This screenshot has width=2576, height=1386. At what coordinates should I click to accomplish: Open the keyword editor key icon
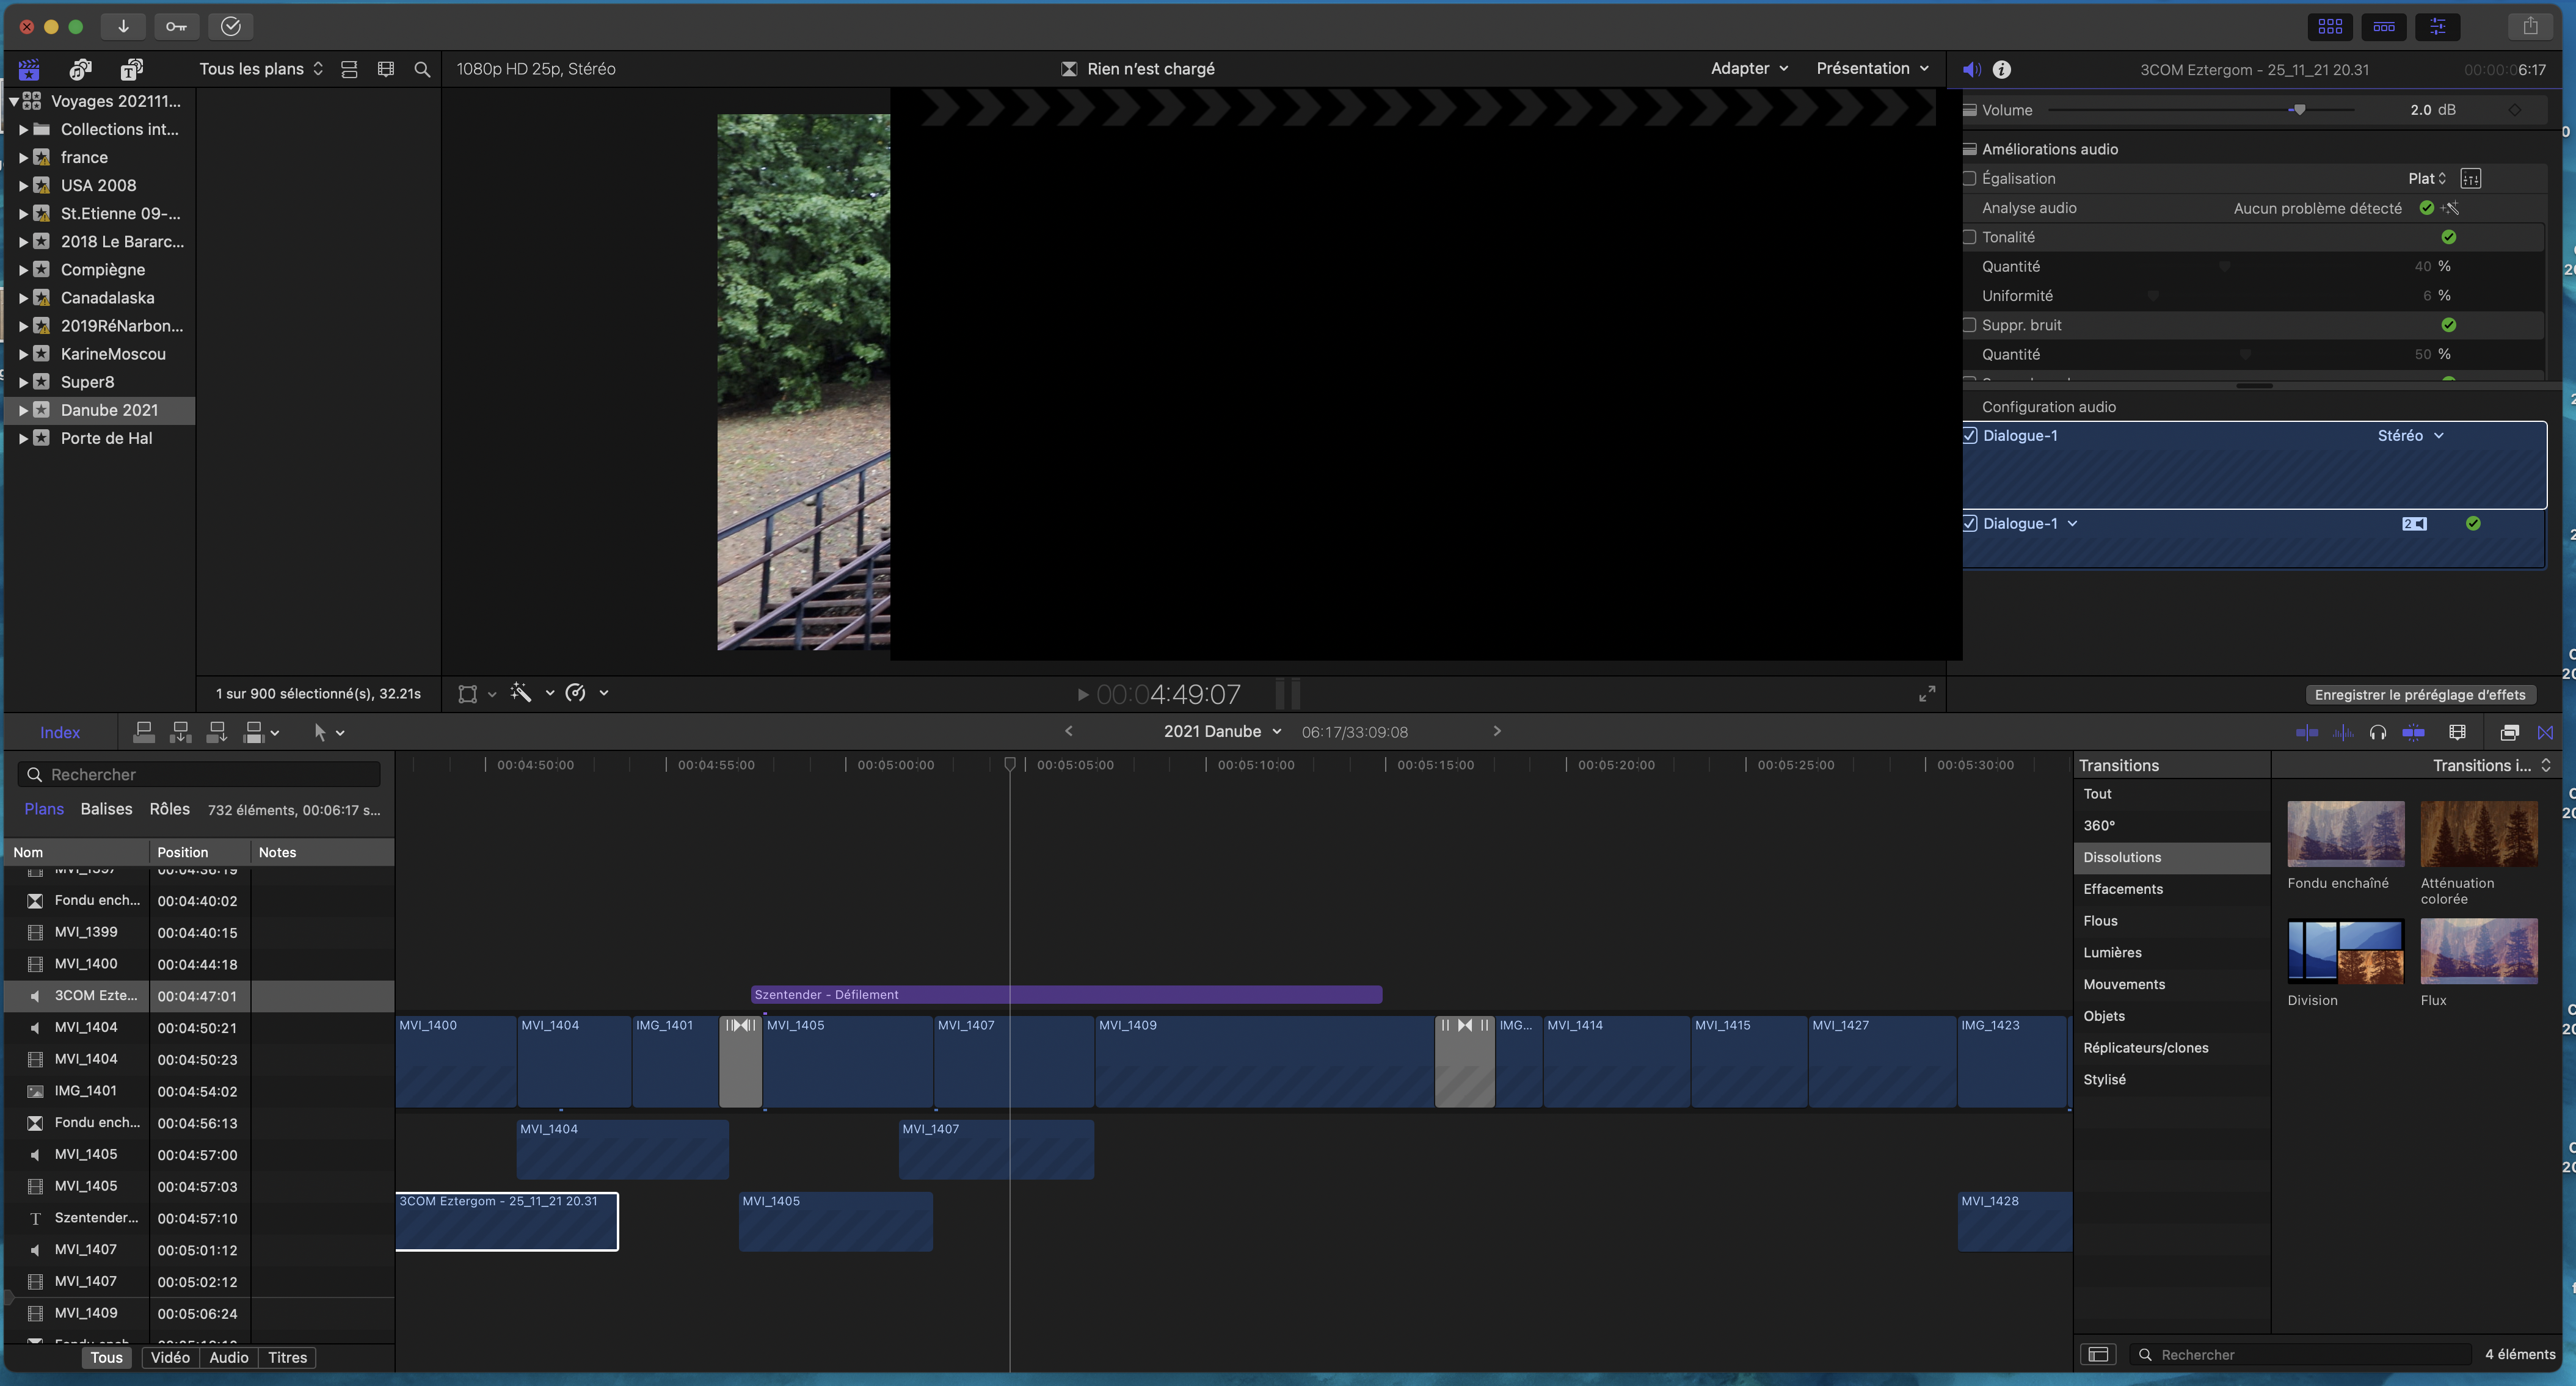tap(176, 26)
